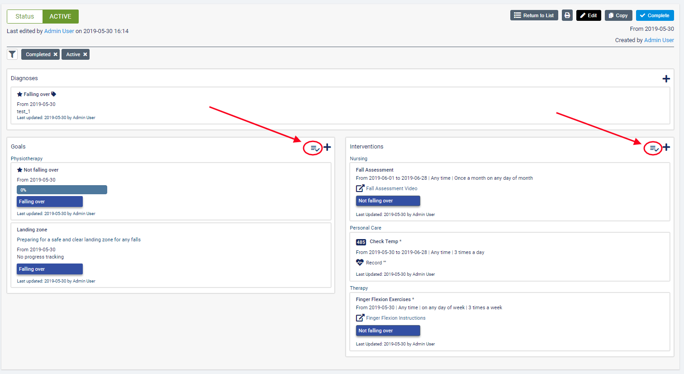Click the Record heartbeat icon
The height and width of the screenshot is (374, 684).
coord(360,263)
